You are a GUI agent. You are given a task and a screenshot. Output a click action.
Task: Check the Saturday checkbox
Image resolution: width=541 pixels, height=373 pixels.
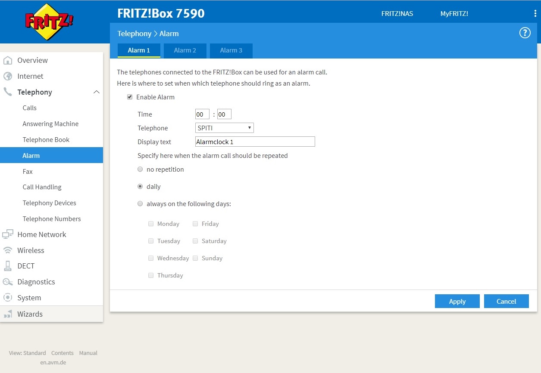(x=195, y=241)
